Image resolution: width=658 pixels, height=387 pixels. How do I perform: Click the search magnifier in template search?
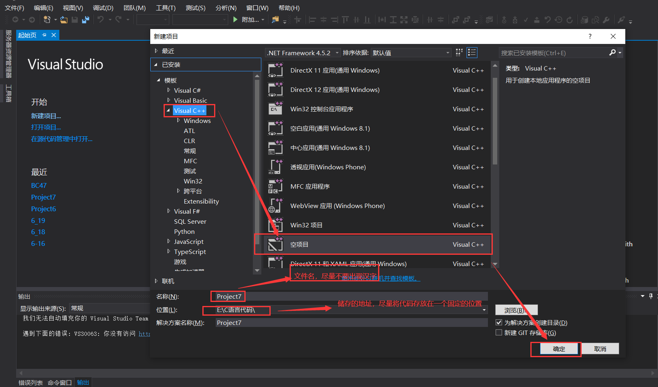612,52
